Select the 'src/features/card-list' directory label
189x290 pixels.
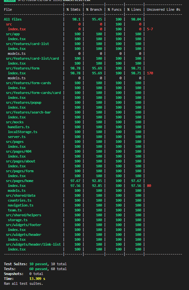(27, 44)
